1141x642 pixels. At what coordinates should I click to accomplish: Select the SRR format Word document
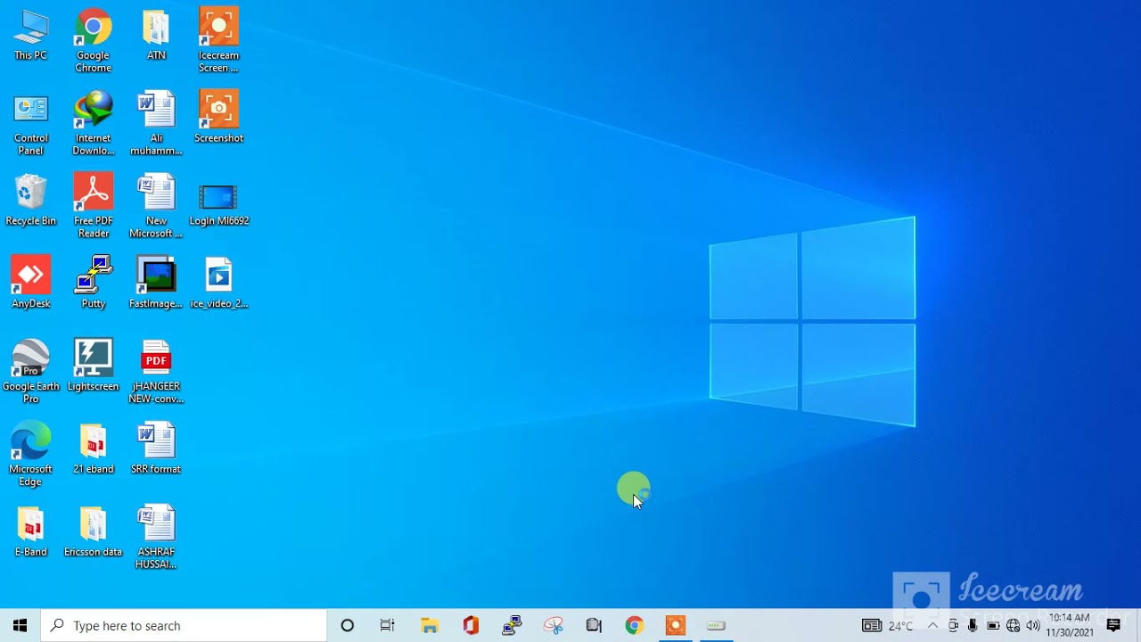click(156, 449)
